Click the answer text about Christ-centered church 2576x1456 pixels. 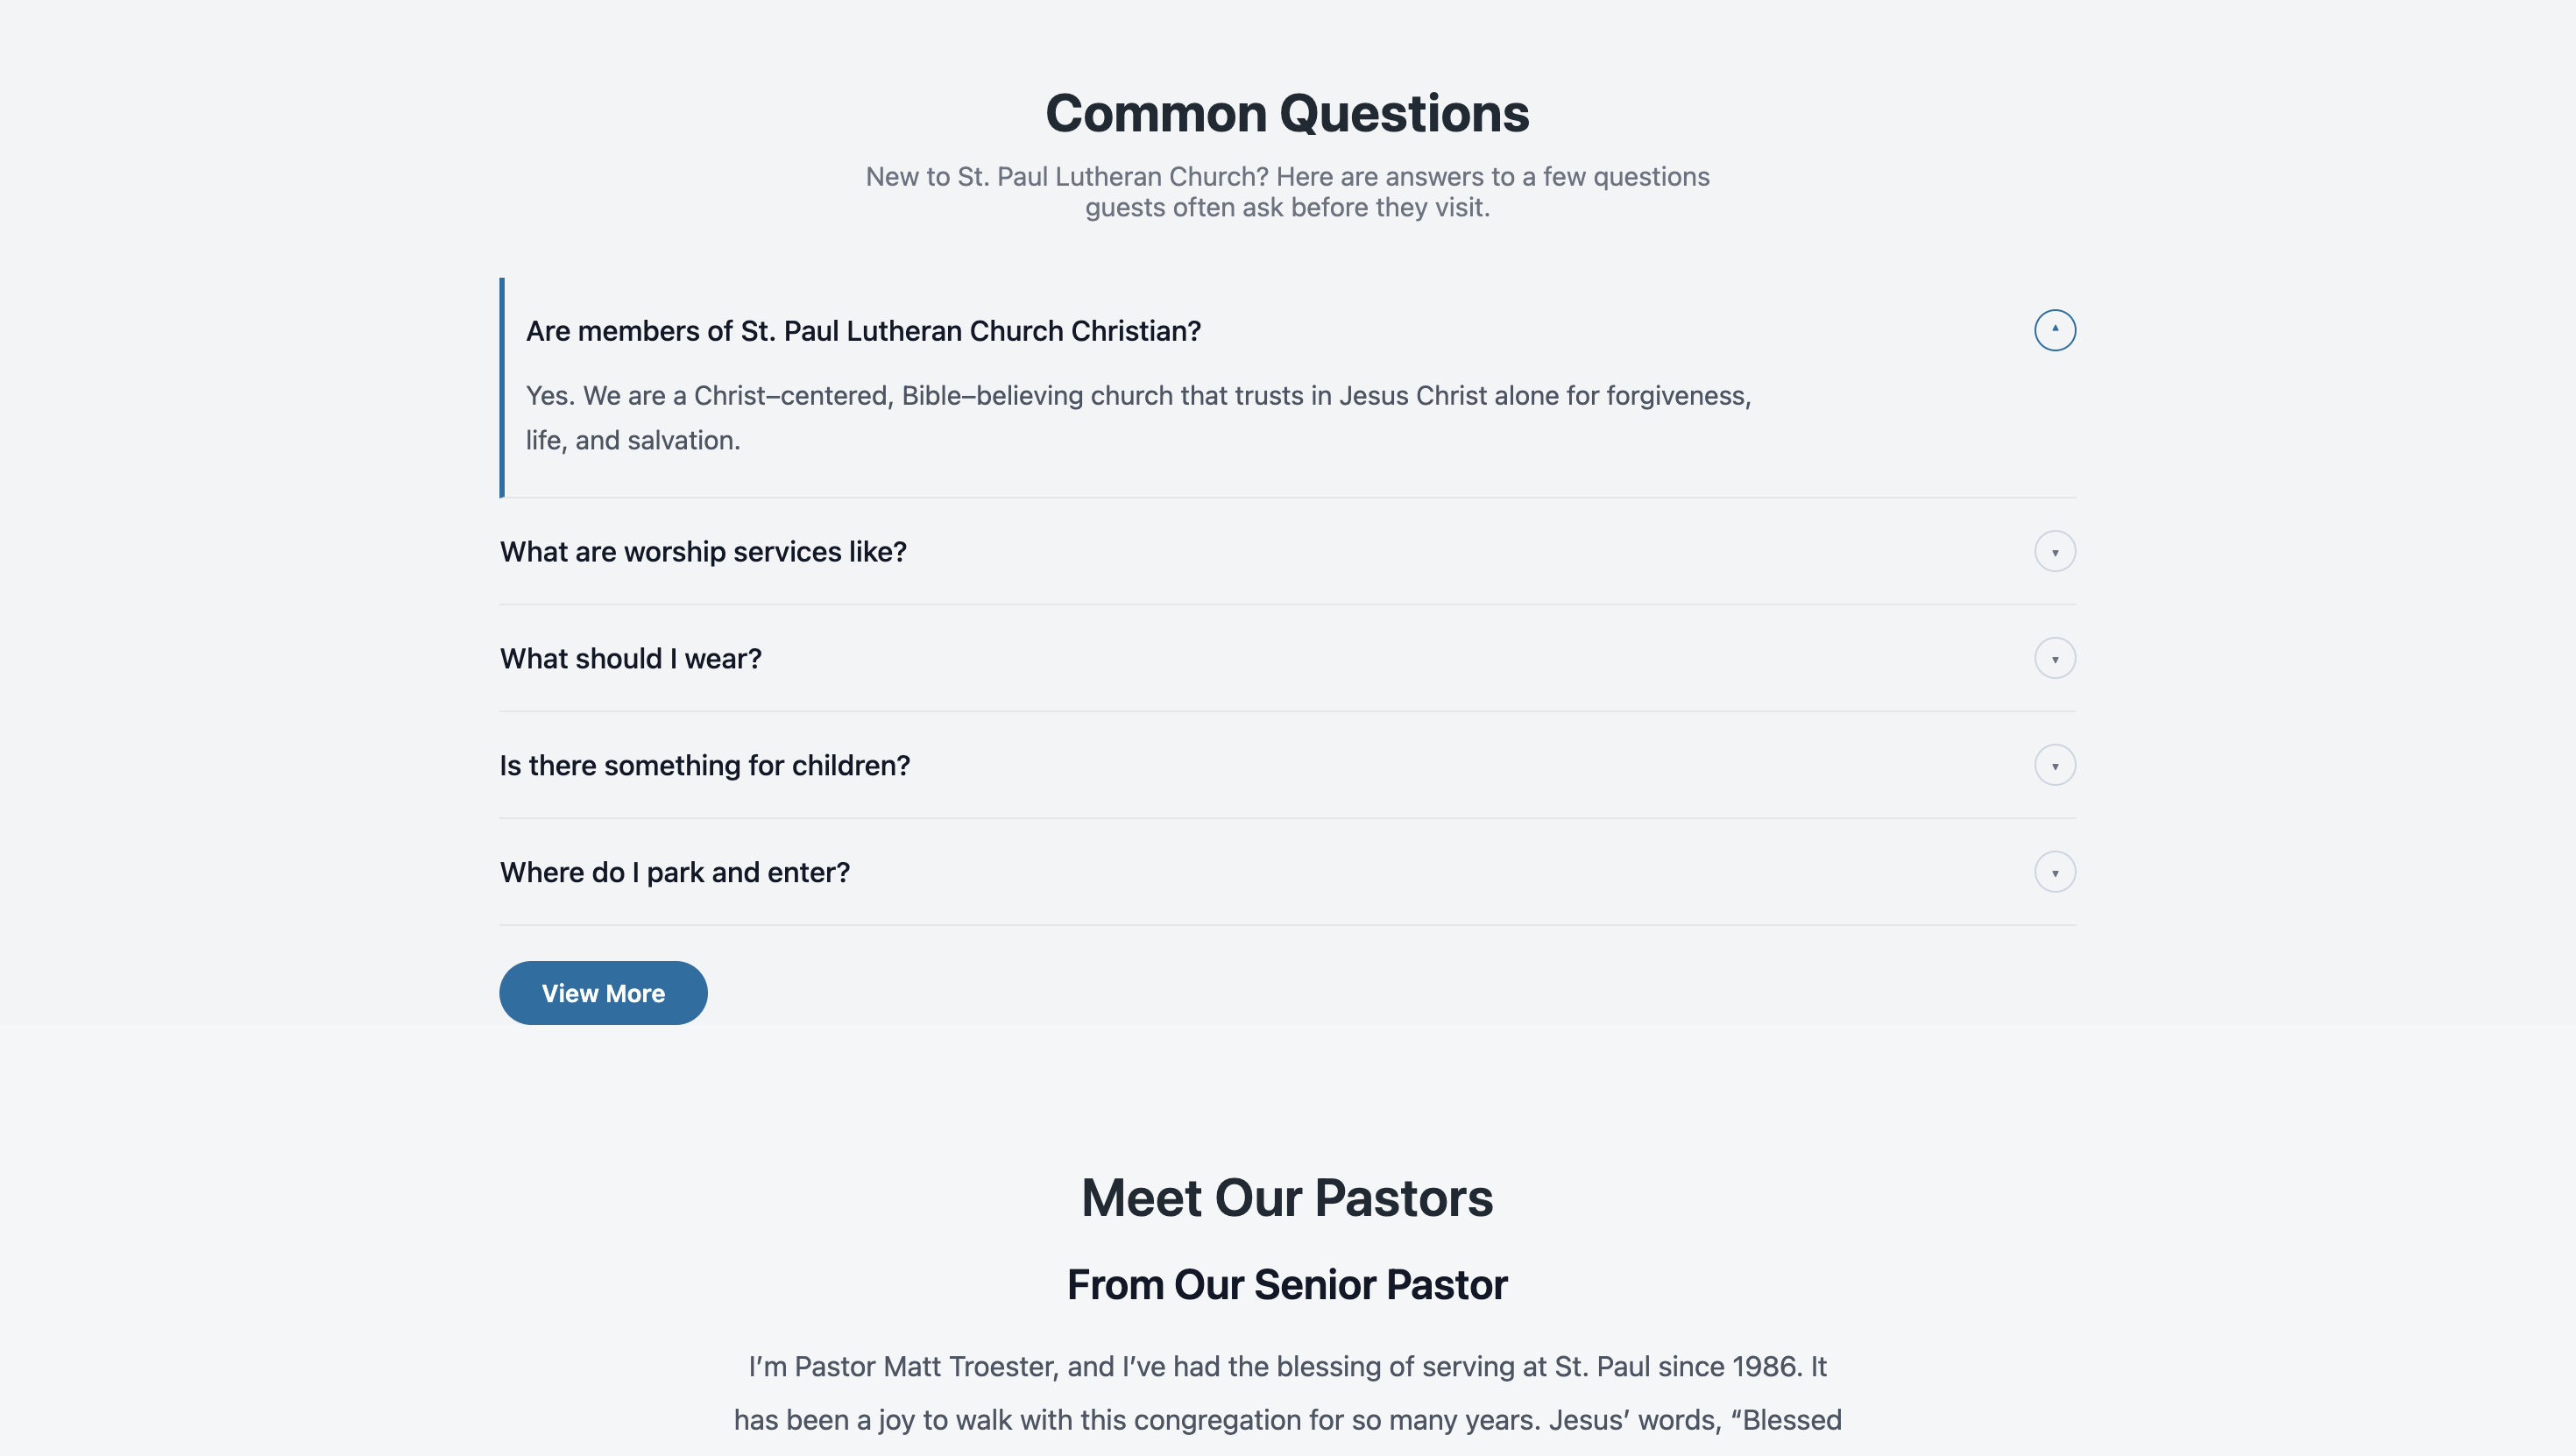click(x=1139, y=417)
